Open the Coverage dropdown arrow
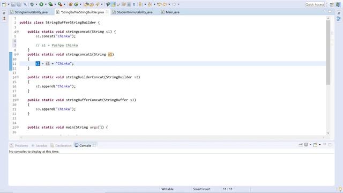Image resolution: width=343 pixels, height=193 pixels. 55,4
